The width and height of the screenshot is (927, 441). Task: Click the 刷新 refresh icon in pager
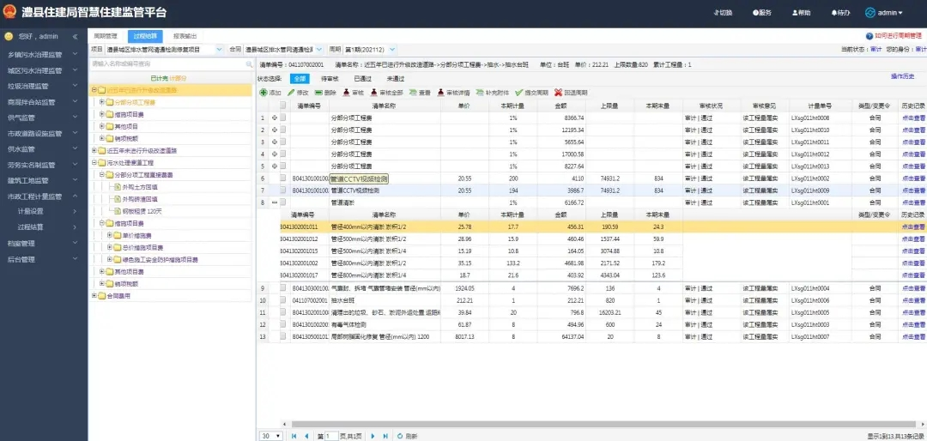point(399,436)
